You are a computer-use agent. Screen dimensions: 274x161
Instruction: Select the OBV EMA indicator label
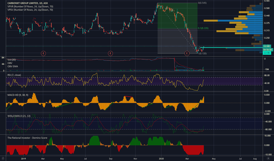point(13,66)
